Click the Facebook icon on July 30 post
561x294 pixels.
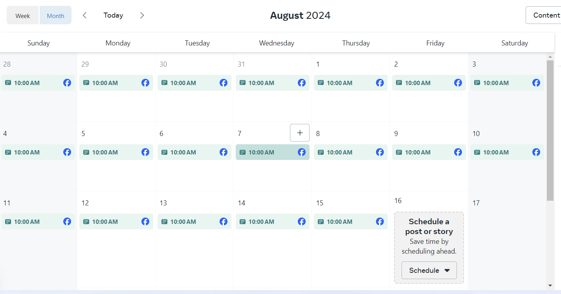(x=224, y=83)
